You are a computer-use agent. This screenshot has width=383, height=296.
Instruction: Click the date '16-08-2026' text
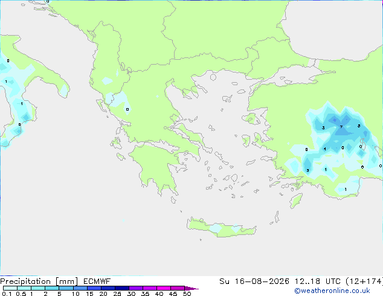pyautogui.click(x=262, y=282)
